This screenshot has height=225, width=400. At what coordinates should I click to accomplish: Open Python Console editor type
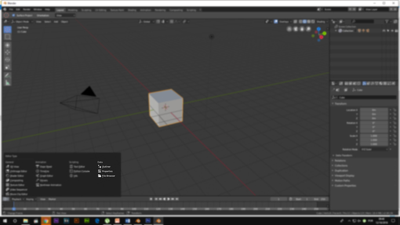point(79,171)
